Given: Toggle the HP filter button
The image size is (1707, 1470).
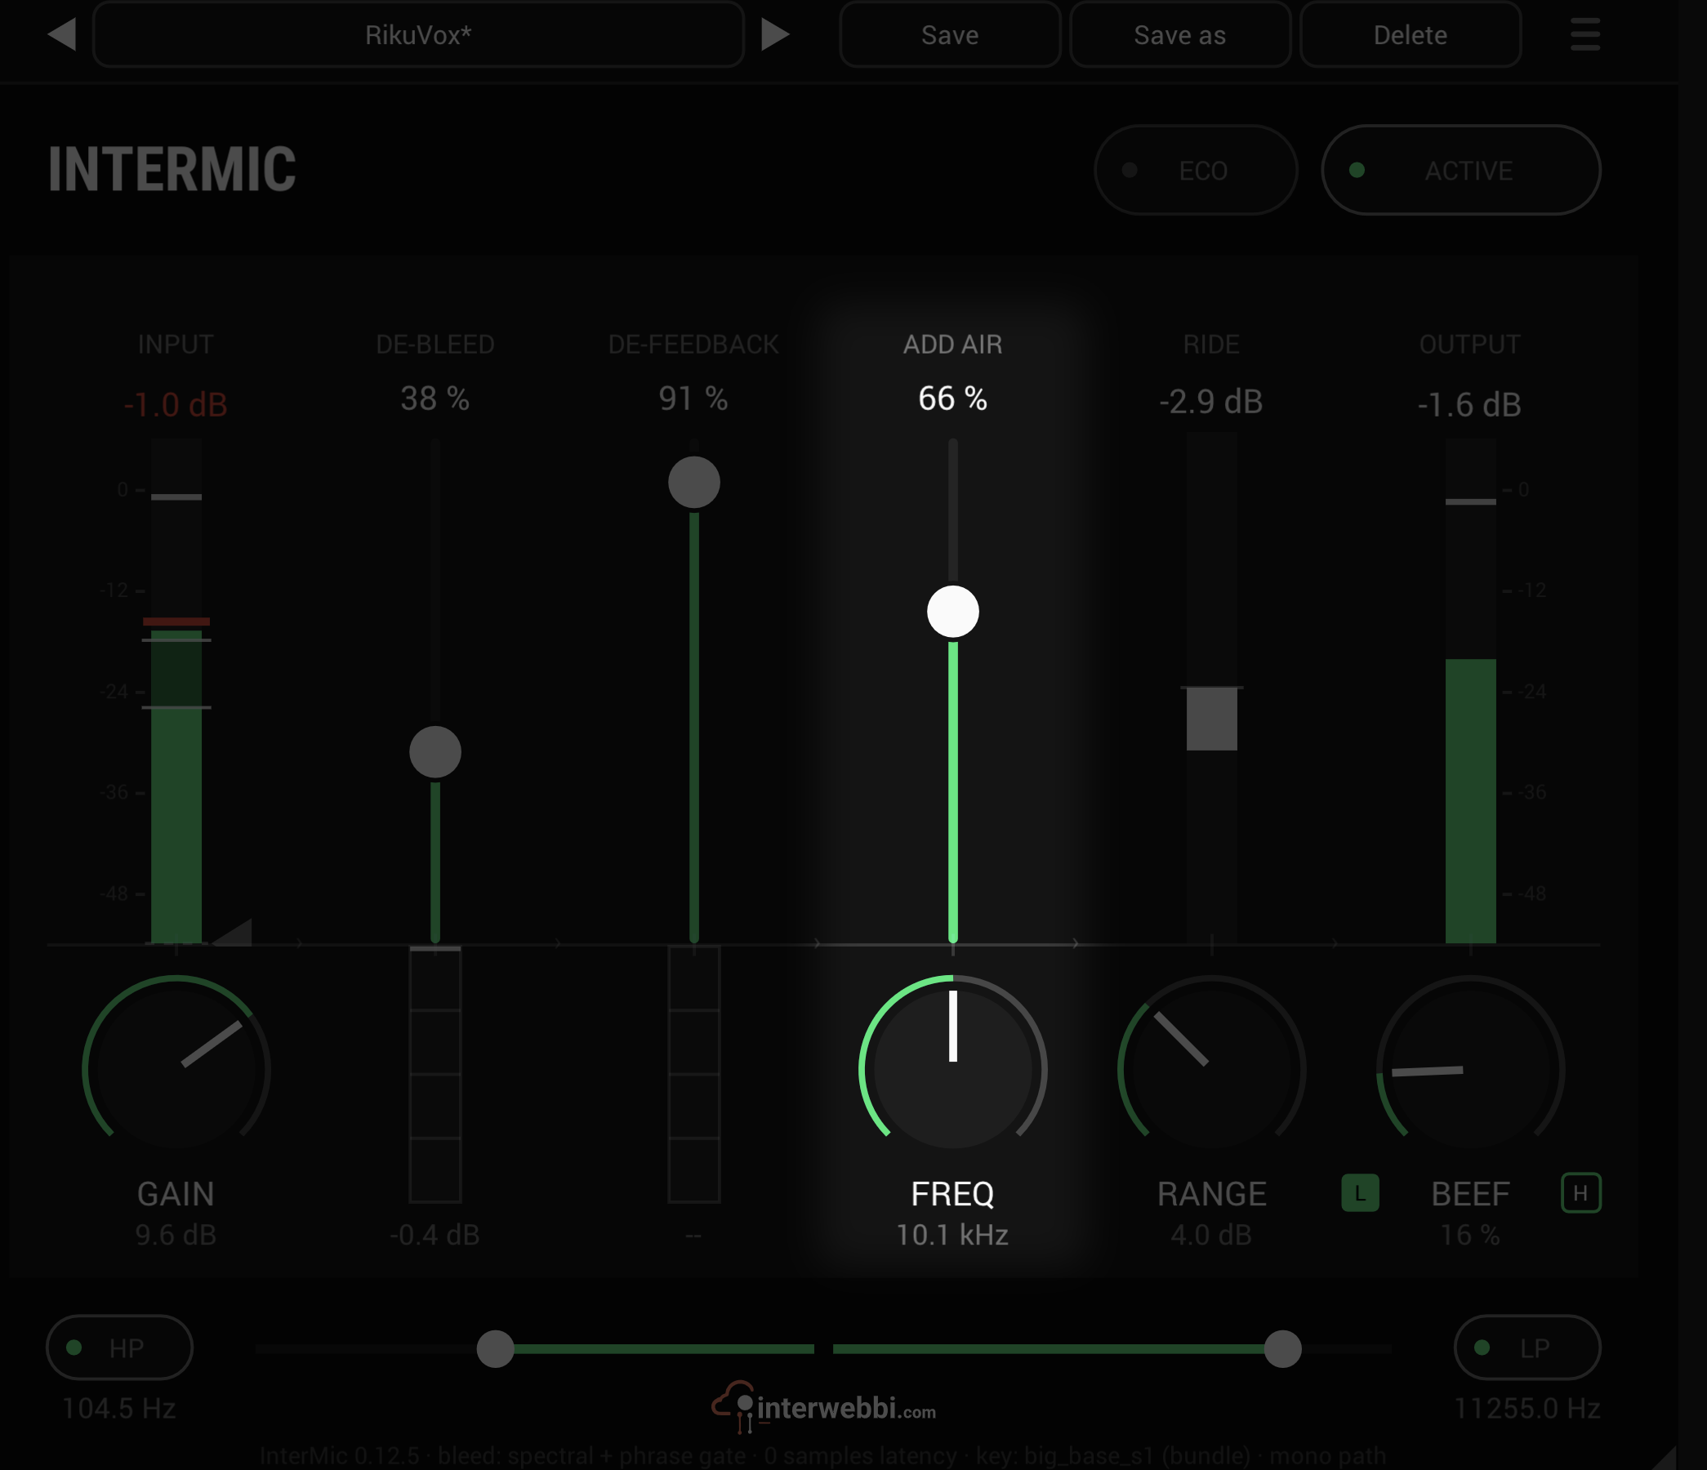Looking at the screenshot, I should [119, 1347].
